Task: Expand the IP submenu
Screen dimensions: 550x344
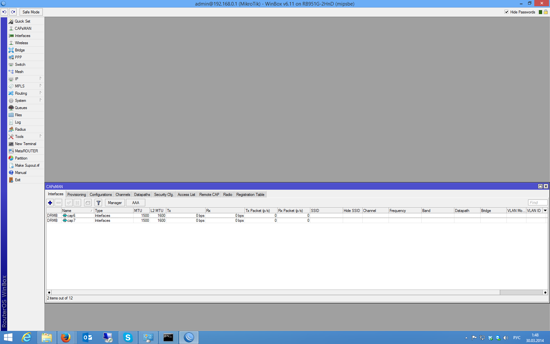Action: click(x=26, y=79)
